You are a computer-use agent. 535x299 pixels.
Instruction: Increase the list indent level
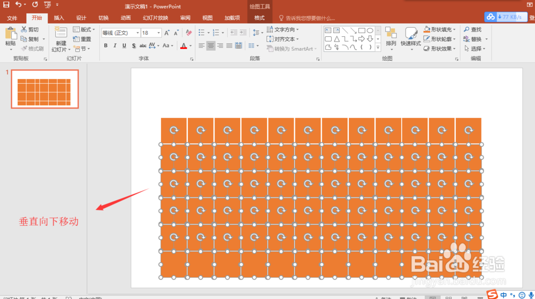click(x=243, y=33)
